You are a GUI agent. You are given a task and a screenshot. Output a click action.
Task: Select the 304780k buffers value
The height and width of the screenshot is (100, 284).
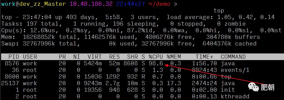click(x=233, y=37)
